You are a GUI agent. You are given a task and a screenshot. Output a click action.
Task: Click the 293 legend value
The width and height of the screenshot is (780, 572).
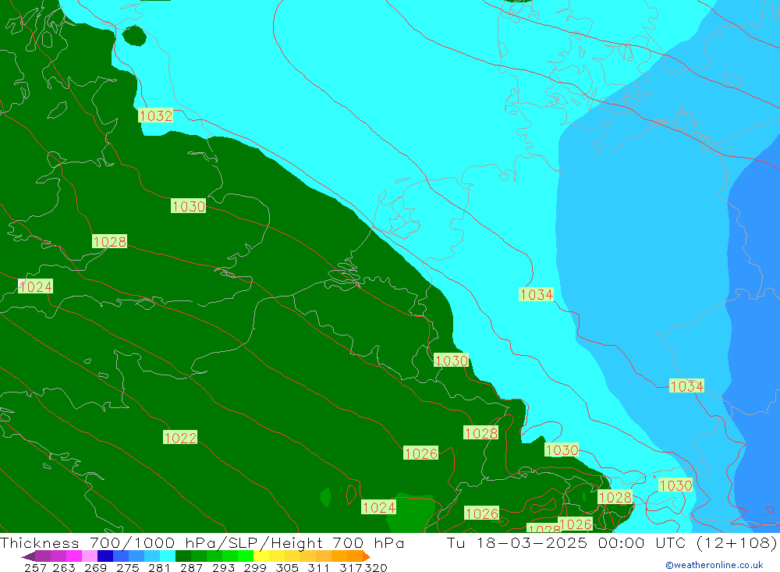[223, 567]
